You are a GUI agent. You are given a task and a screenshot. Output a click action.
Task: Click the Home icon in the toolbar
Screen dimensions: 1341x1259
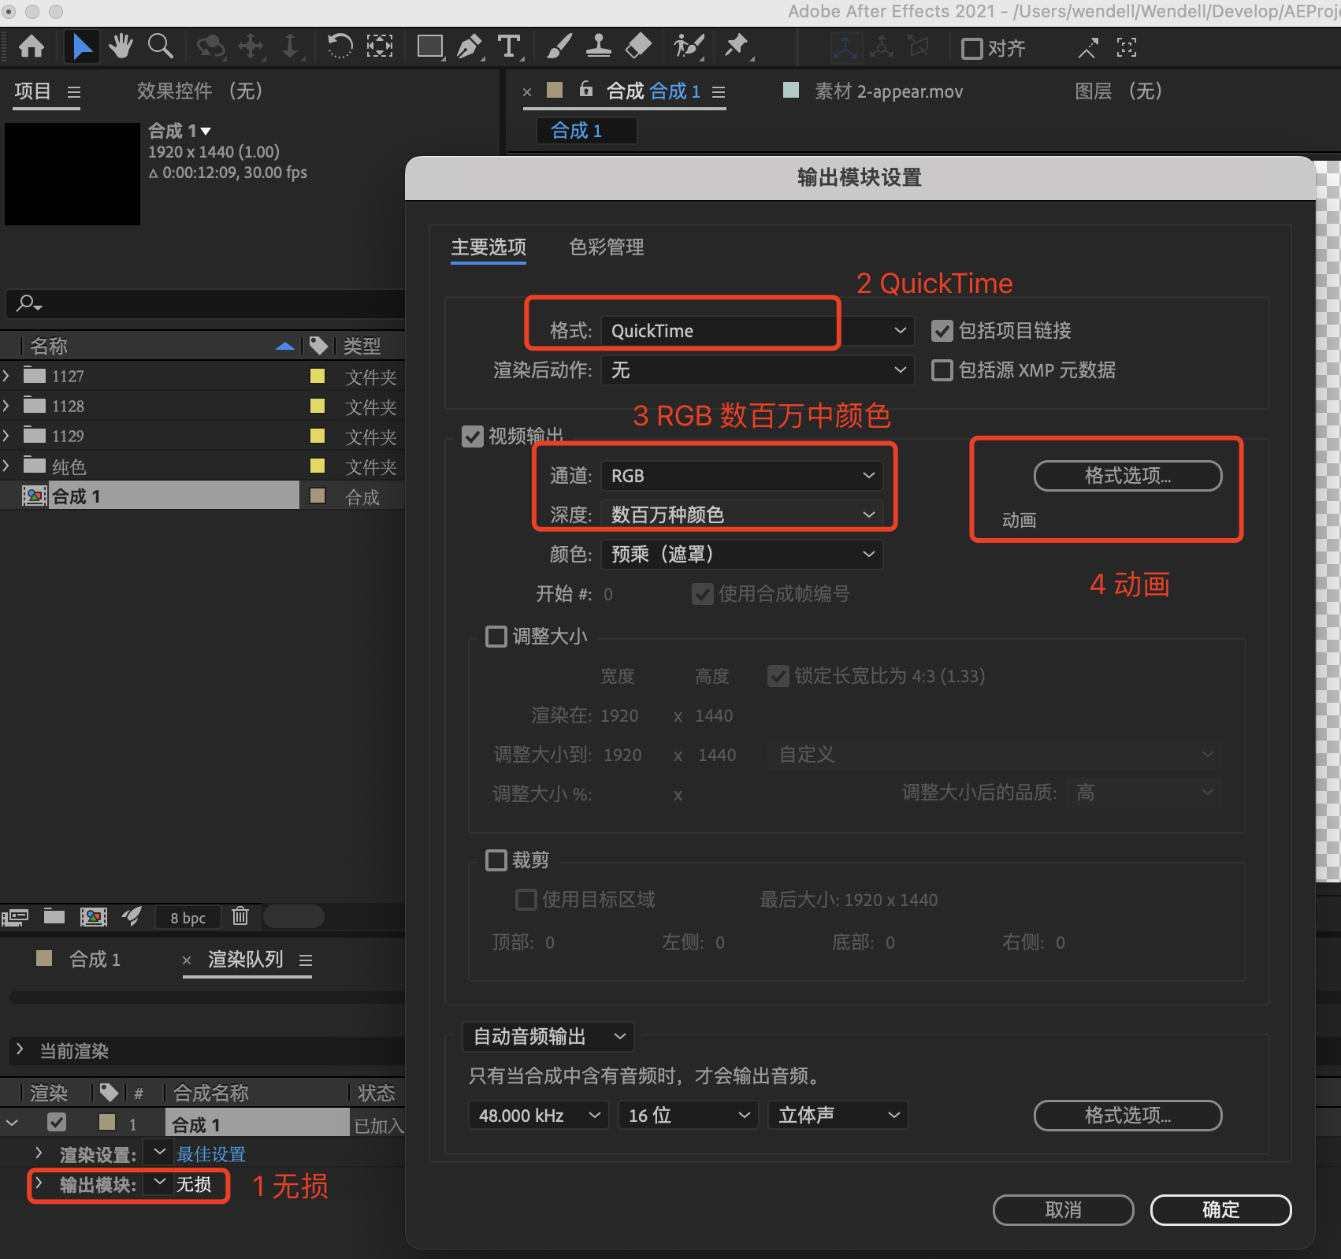point(32,47)
